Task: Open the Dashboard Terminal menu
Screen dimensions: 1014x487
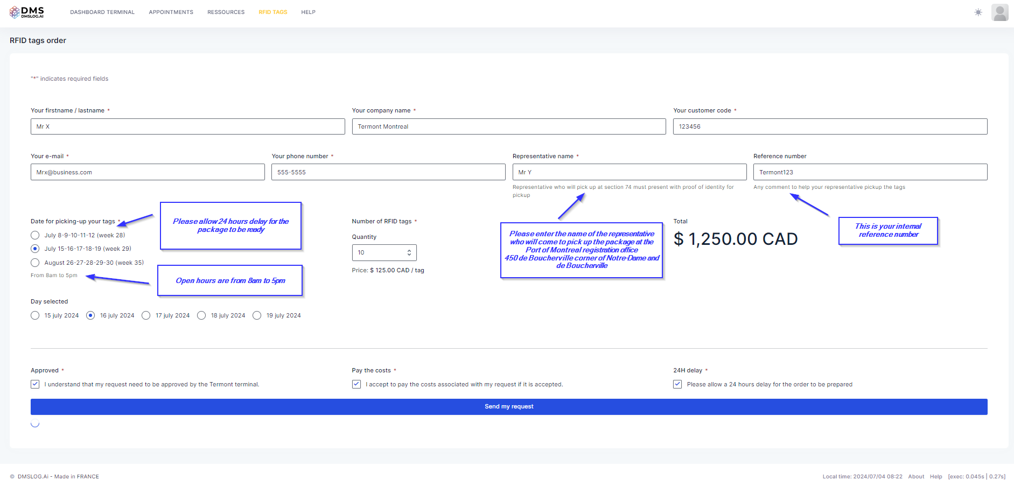Action: coord(102,12)
